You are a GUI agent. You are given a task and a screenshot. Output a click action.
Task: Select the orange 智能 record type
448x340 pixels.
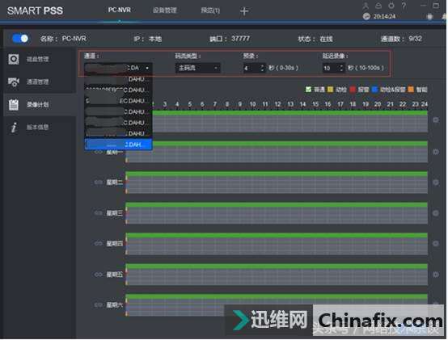coord(411,90)
